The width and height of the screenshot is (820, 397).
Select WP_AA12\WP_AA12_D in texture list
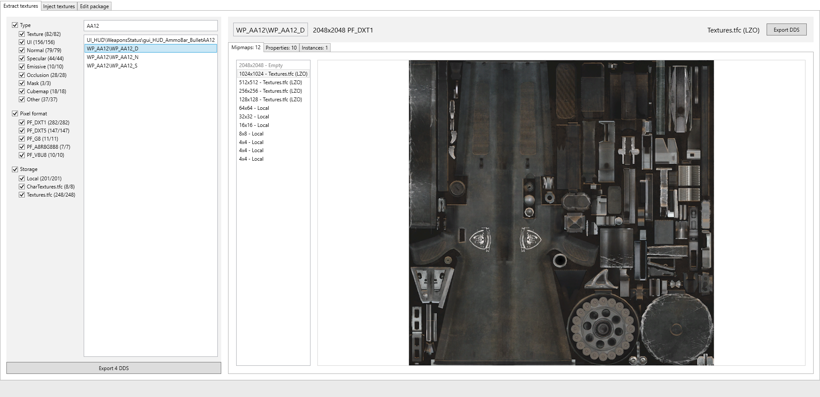click(x=151, y=49)
